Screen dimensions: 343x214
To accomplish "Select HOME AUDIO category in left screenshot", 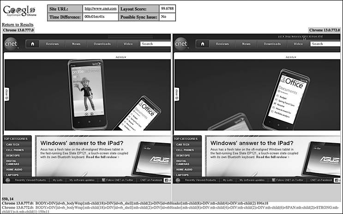I will [14, 169].
